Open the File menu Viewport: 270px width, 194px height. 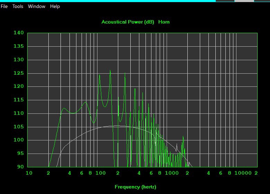(4, 6)
